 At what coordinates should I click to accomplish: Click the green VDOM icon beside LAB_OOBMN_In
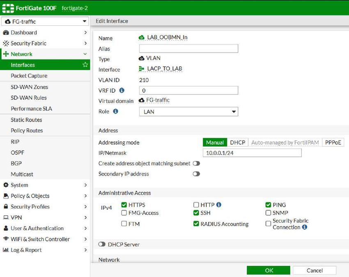tap(141, 37)
